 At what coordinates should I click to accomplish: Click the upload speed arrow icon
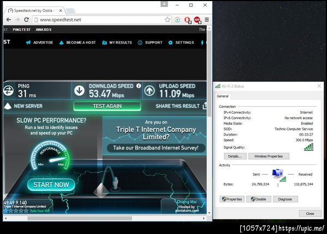(x=149, y=90)
